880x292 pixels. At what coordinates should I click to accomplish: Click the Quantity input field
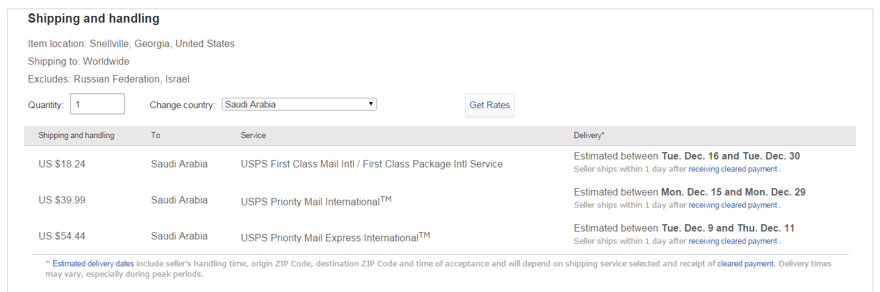coord(98,104)
